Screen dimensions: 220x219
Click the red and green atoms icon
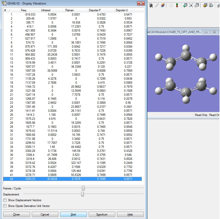pos(177,5)
